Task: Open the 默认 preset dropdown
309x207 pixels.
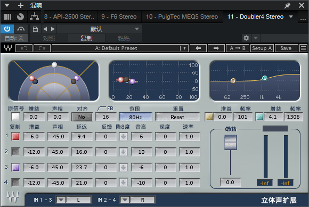Action: pos(100,29)
